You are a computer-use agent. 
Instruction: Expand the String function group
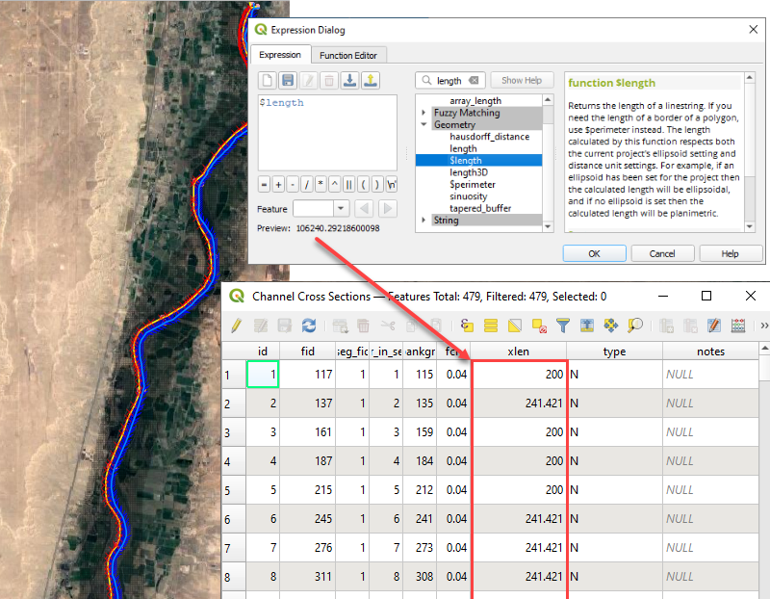click(x=423, y=221)
